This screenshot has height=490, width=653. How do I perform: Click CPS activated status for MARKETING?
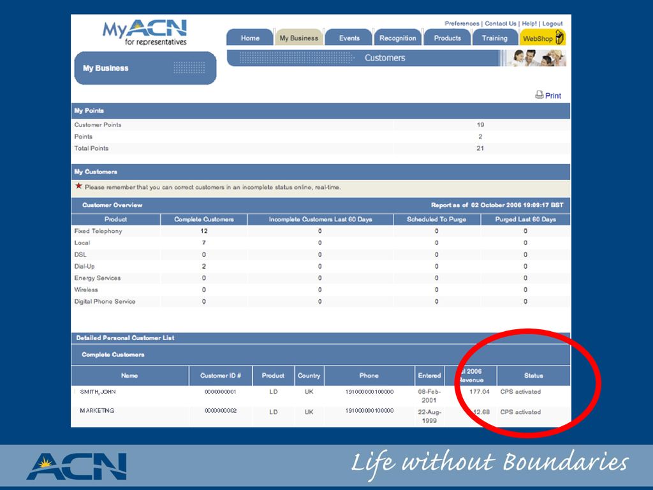click(x=520, y=412)
